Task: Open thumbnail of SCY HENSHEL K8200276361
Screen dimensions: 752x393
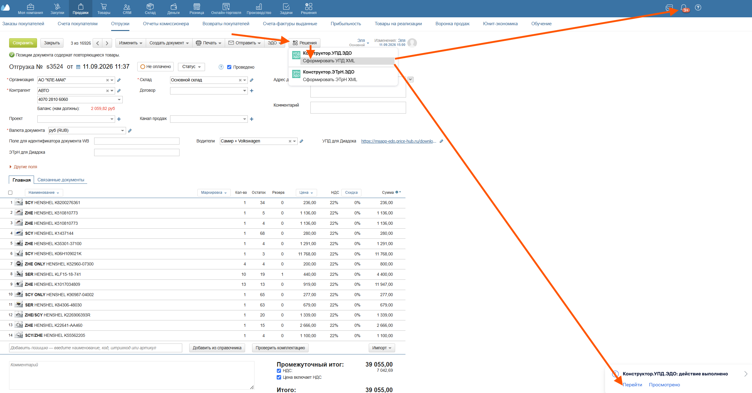Action: point(19,202)
